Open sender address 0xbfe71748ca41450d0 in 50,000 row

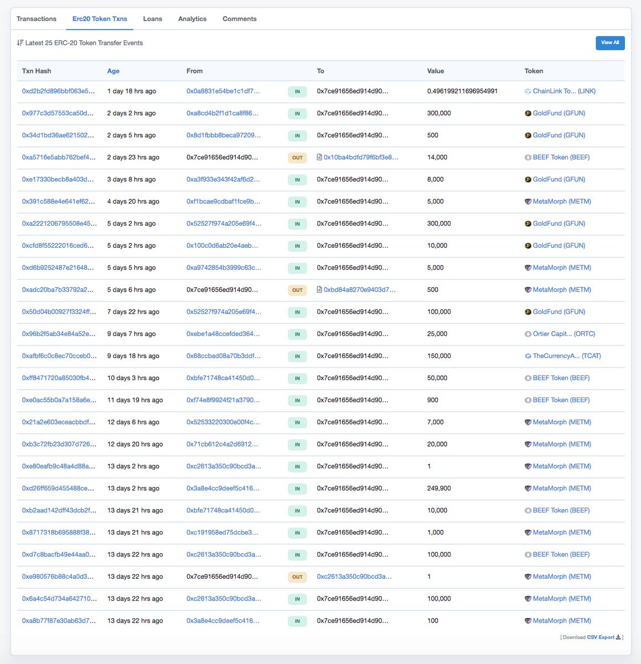[x=223, y=378]
